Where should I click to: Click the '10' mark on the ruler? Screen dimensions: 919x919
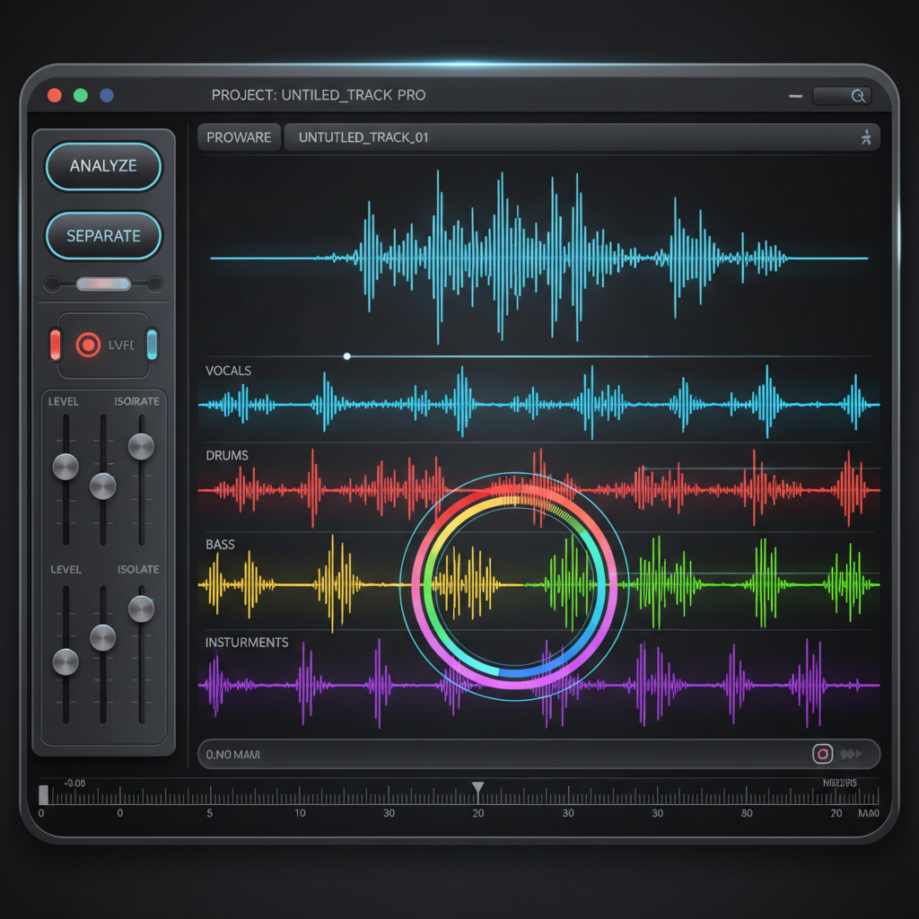[x=300, y=813]
